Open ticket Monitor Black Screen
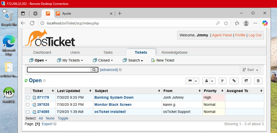This screenshot has height=133, width=277. (x=113, y=105)
